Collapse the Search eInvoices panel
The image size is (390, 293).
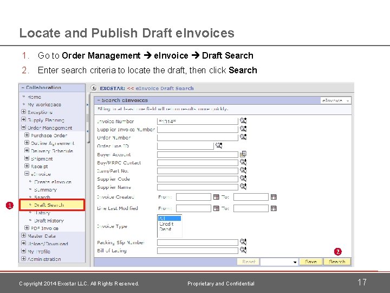click(x=99, y=100)
